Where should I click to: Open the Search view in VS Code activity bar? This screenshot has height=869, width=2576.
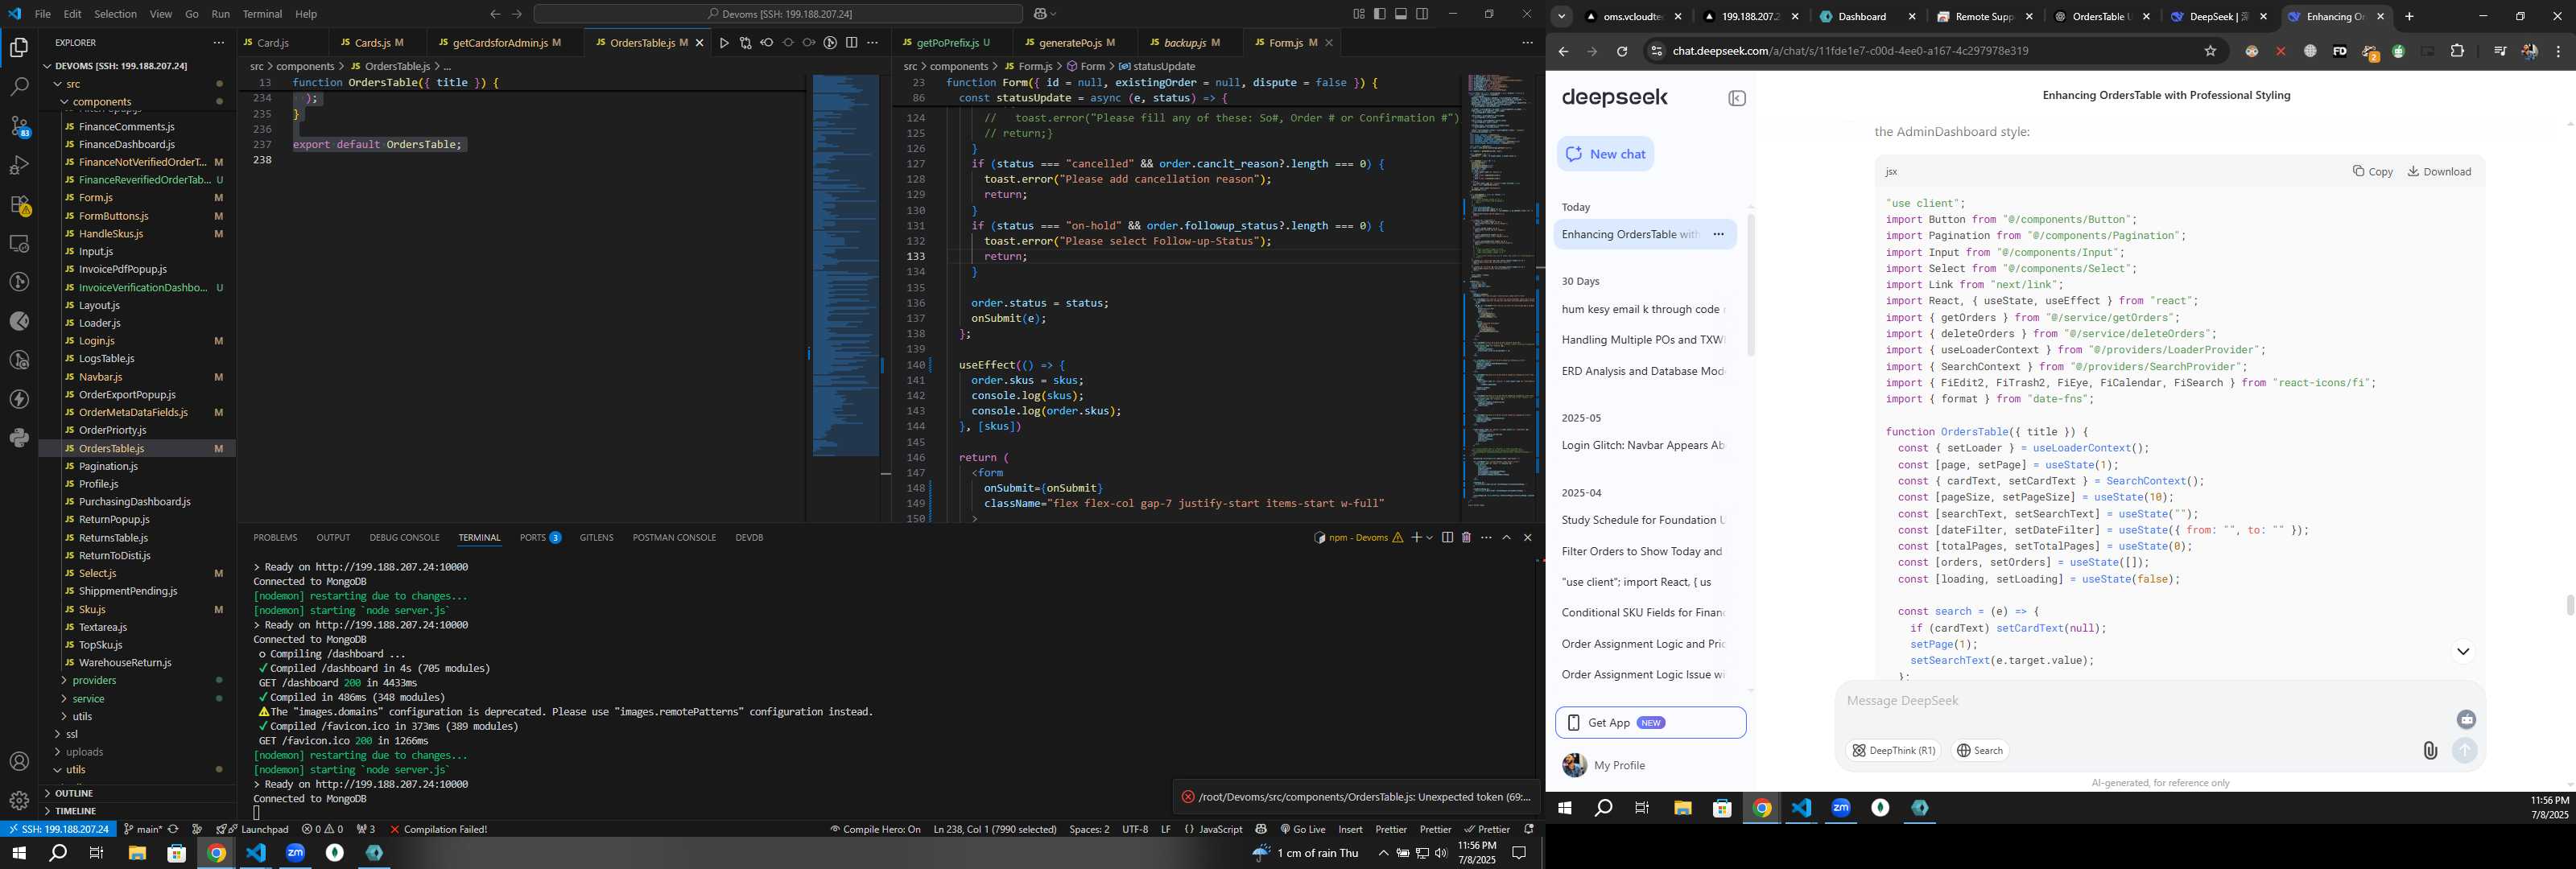tap(19, 87)
